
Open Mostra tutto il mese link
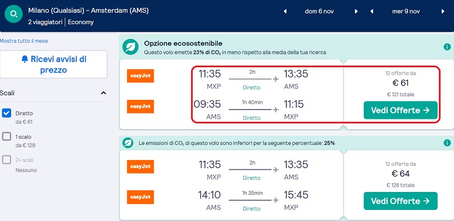[24, 41]
